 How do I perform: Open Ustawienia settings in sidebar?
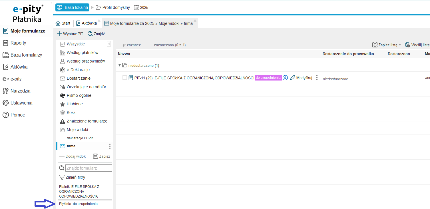tap(21, 103)
